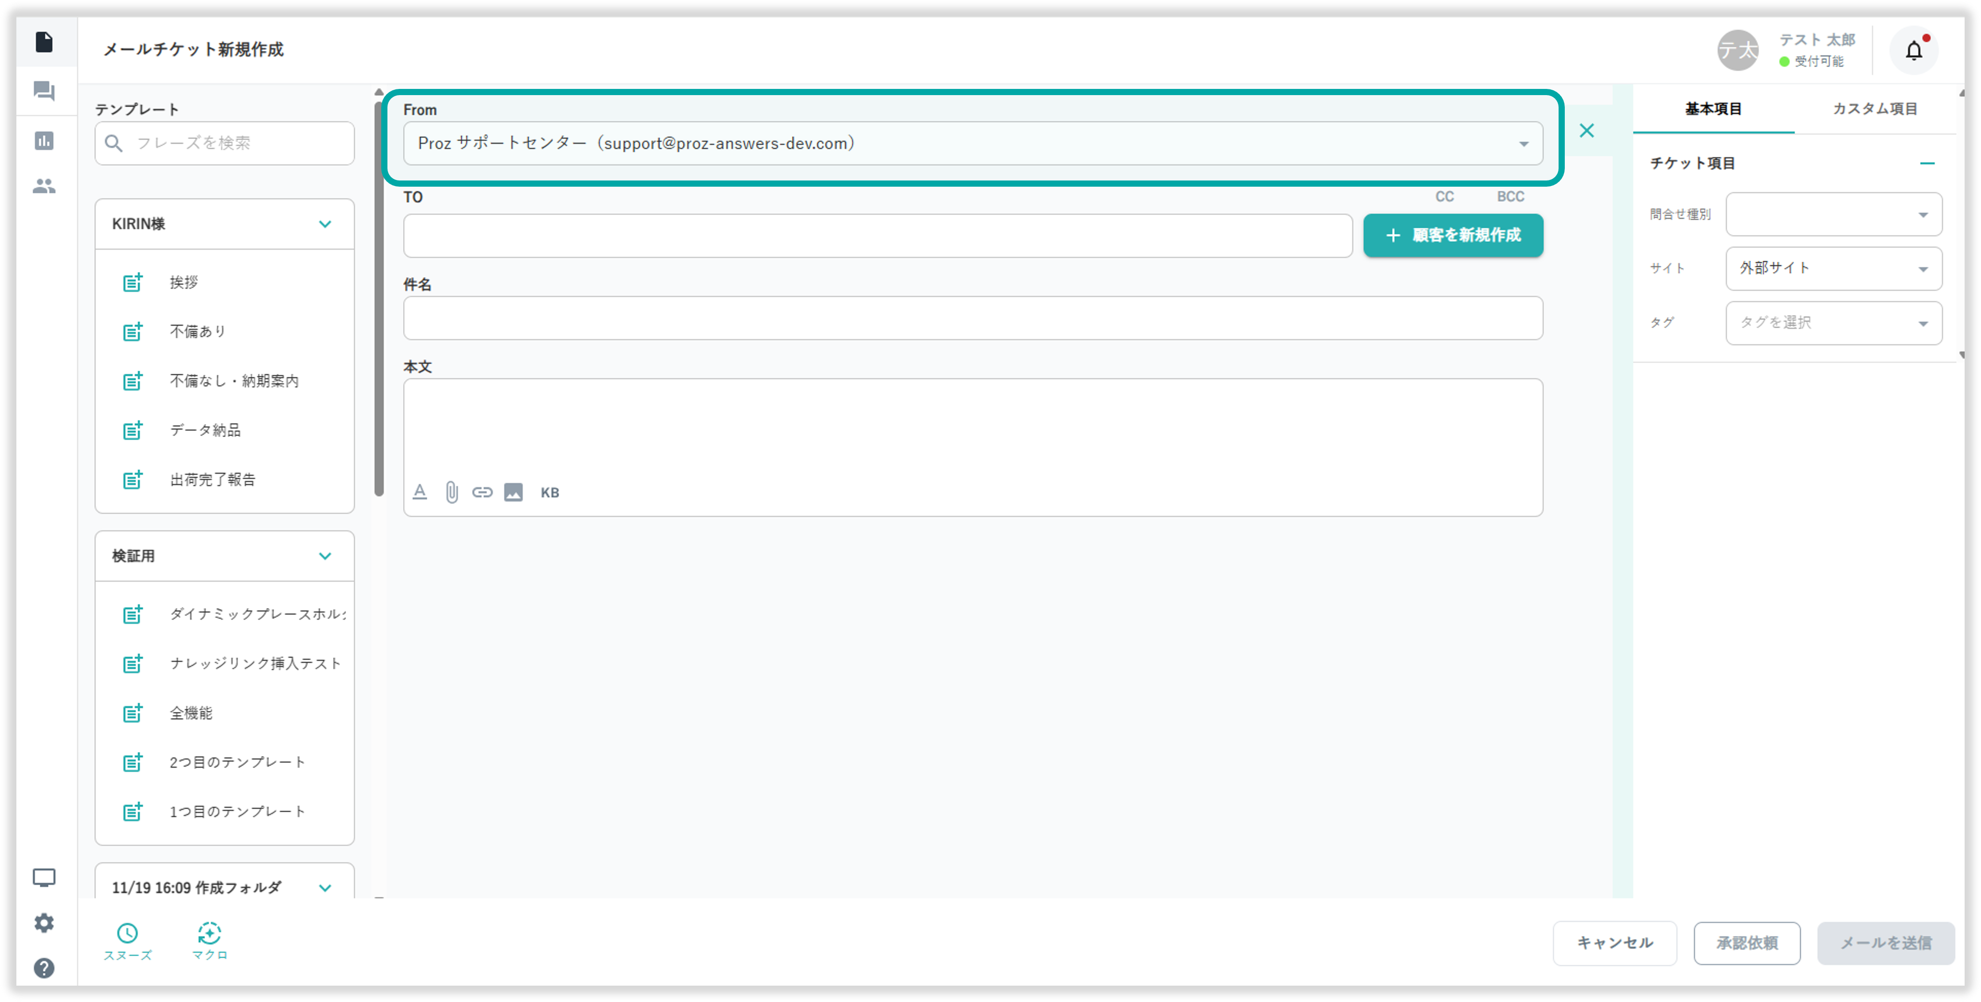
Task: Open the customers people icon in sidebar
Action: [x=44, y=186]
